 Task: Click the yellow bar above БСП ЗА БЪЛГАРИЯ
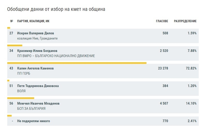[21, 98]
